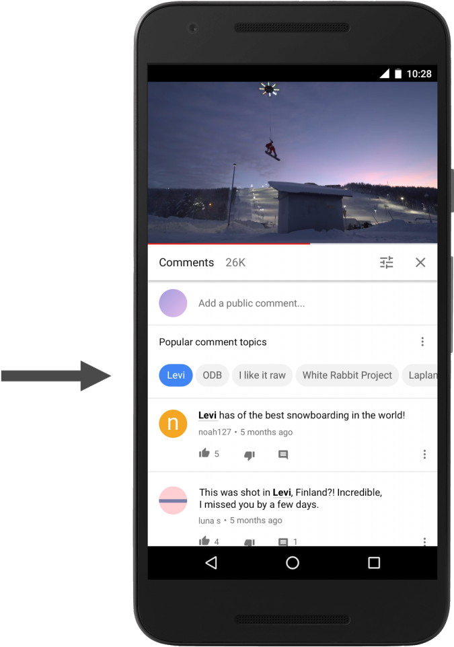The width and height of the screenshot is (454, 647).
Task: Tap the Android Back navigation button
Action: pos(211,563)
